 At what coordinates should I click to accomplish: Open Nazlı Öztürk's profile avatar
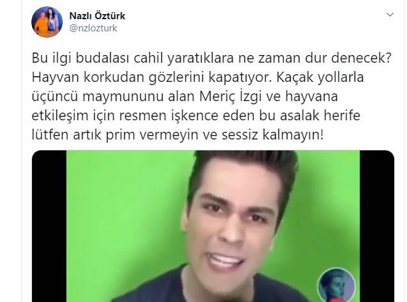pyautogui.click(x=47, y=22)
